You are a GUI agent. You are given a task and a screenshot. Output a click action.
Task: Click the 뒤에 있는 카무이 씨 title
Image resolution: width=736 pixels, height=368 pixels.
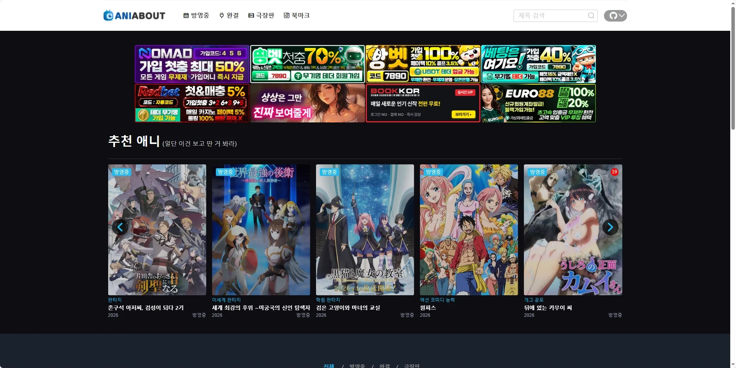point(548,308)
